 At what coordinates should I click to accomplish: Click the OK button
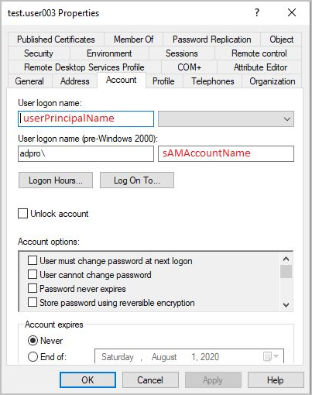point(87,380)
